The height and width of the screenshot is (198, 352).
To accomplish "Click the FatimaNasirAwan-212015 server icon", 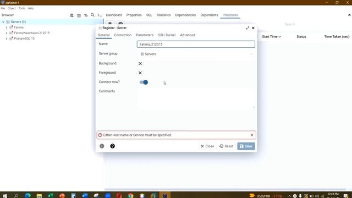I will (x=11, y=33).
